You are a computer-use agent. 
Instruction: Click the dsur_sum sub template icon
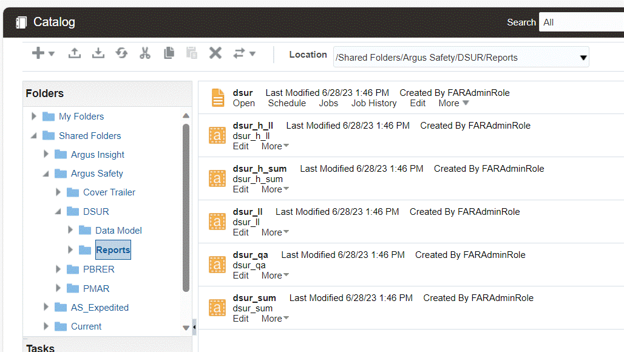(x=217, y=308)
